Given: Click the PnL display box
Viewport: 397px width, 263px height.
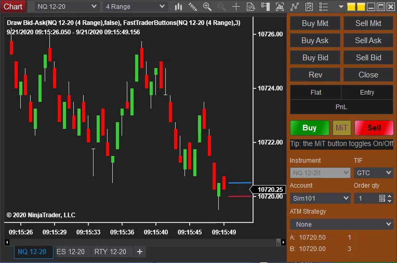Looking at the screenshot, I should tap(341, 107).
